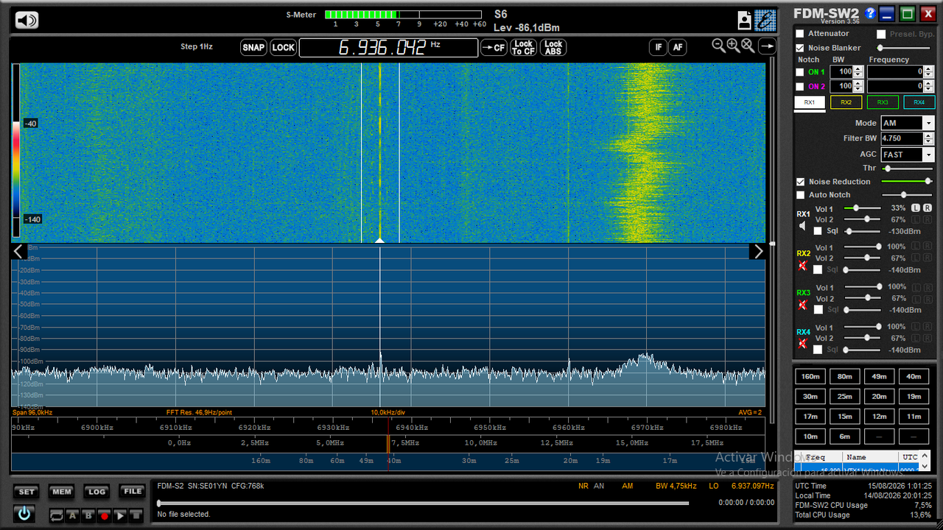Increase the Filter BW stepper value
The image size is (943, 530).
click(x=929, y=135)
